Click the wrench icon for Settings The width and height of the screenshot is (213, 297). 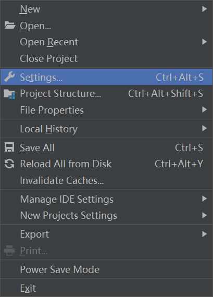coord(9,77)
